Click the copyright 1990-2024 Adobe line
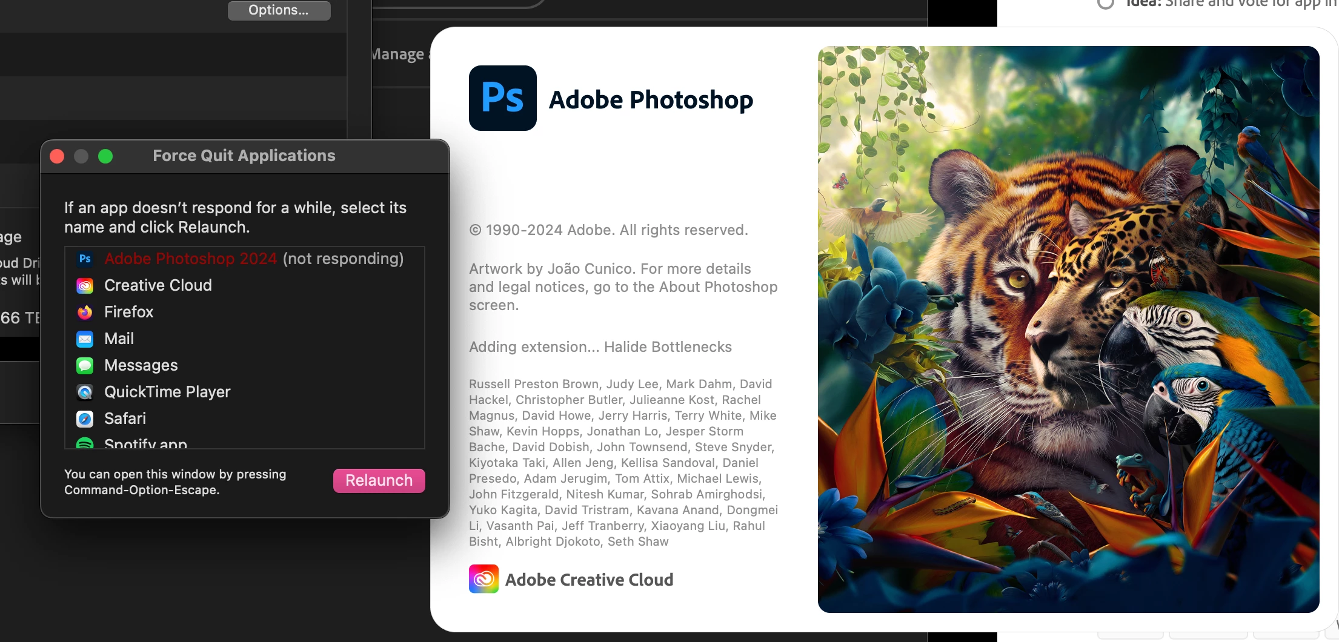Image resolution: width=1339 pixels, height=642 pixels. [x=608, y=230]
